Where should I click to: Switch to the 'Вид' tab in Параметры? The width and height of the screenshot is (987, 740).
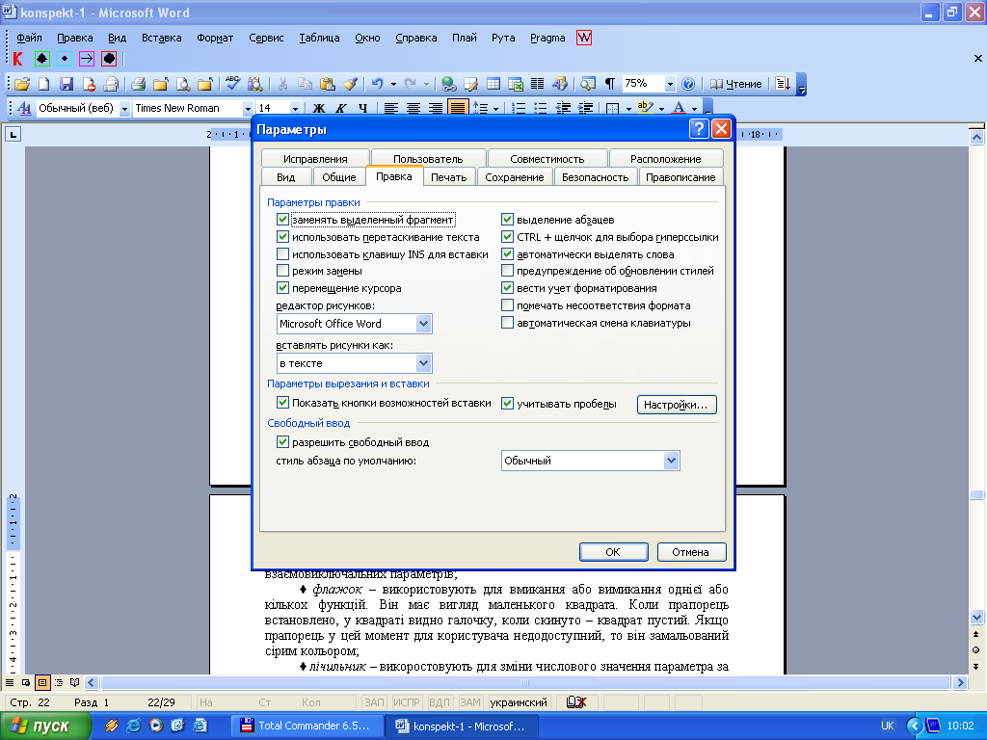pyautogui.click(x=285, y=177)
